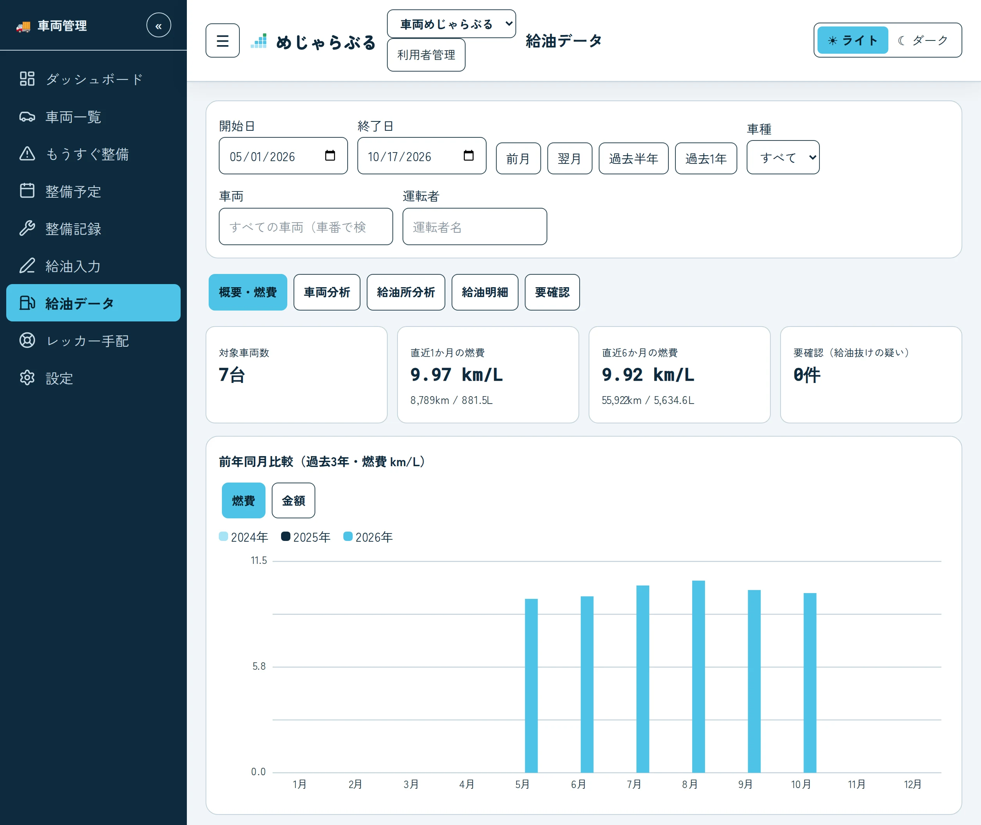Select the 概要・燃費 tab
Screen dimensions: 981x825
pyautogui.click(x=248, y=292)
